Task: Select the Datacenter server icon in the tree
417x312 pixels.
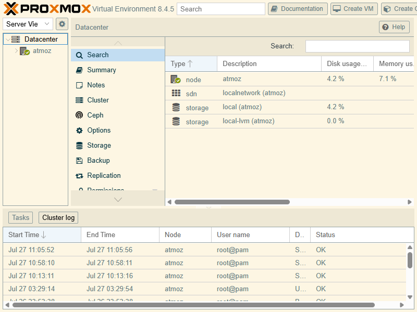Action: (x=16, y=40)
